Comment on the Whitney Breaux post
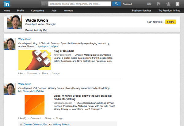This screenshot has height=126, width=184. click(36, 118)
